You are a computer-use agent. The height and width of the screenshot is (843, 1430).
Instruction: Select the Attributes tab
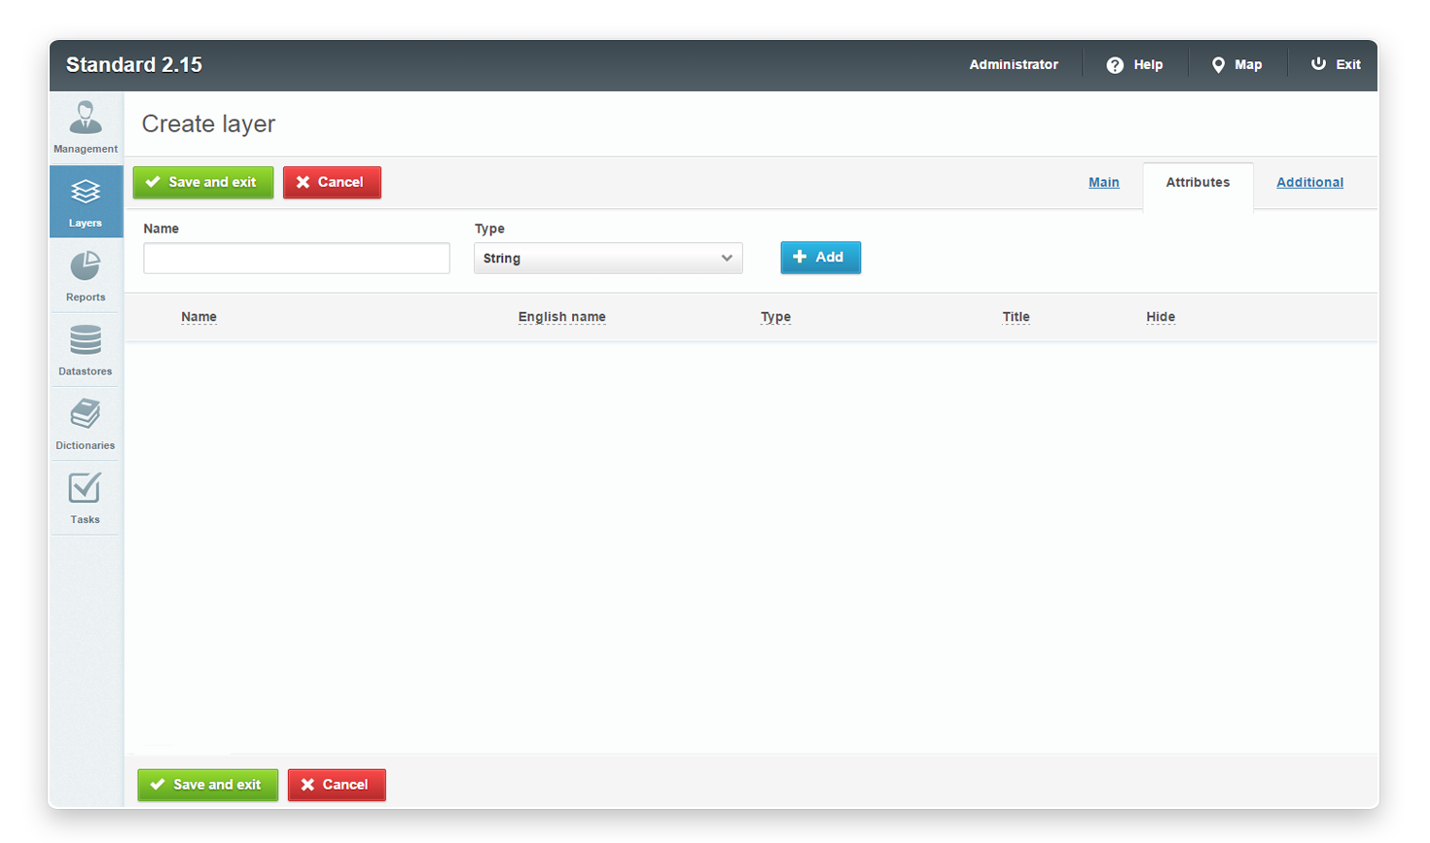click(x=1198, y=183)
